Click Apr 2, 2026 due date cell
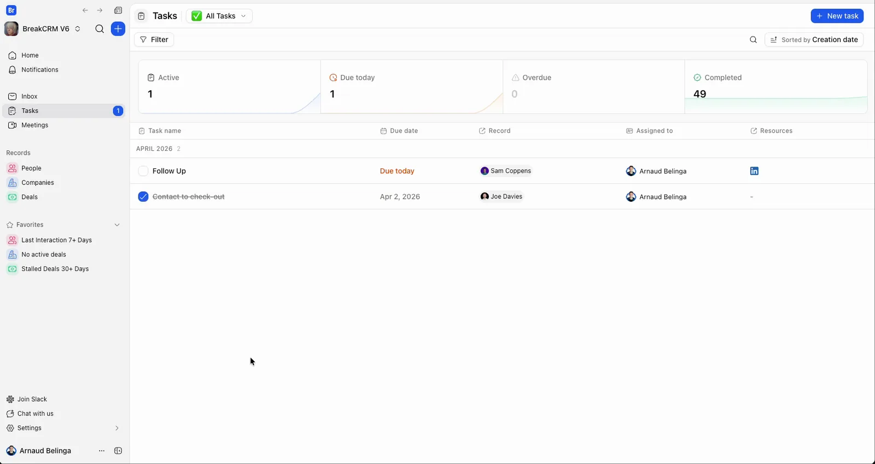The image size is (875, 464). (x=400, y=197)
